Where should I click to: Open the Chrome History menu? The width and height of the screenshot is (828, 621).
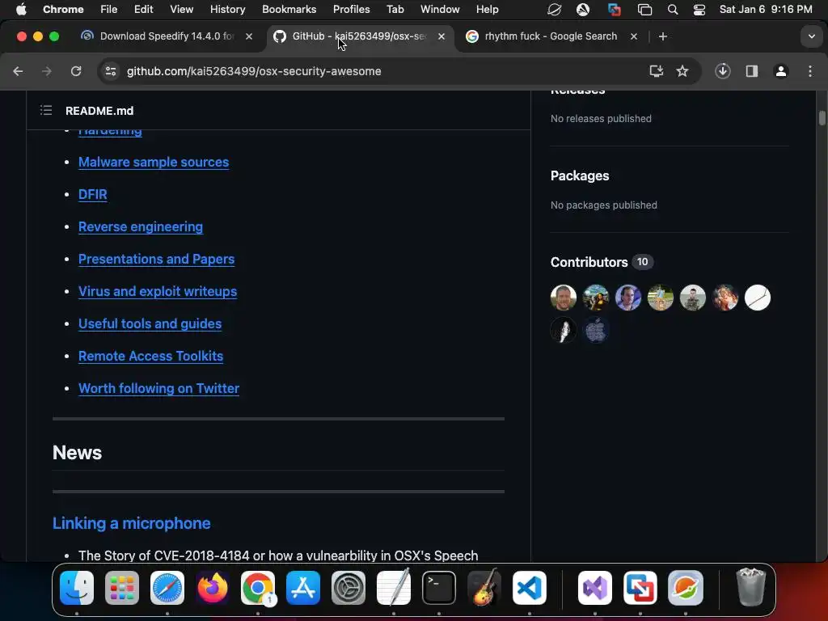click(227, 9)
